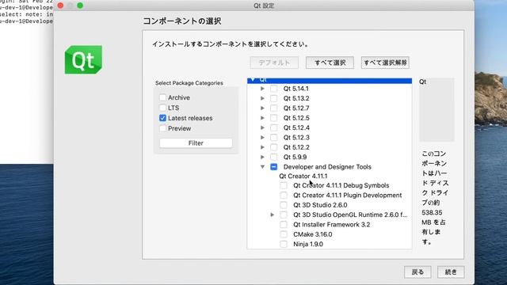Image resolution: width=507 pixels, height=285 pixels.
Task: Click the 続き continue button
Action: [451, 272]
